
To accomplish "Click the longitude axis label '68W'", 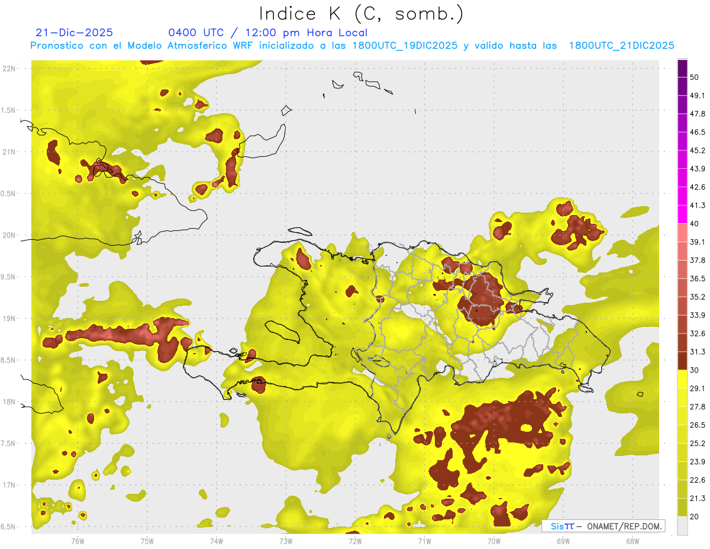I will [632, 541].
